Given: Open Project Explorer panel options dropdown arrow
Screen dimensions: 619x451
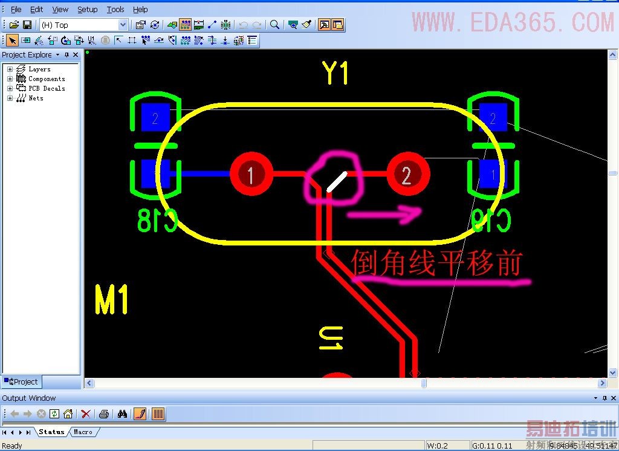Looking at the screenshot, I should pos(57,55).
